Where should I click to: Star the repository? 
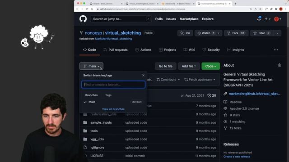(x=262, y=33)
